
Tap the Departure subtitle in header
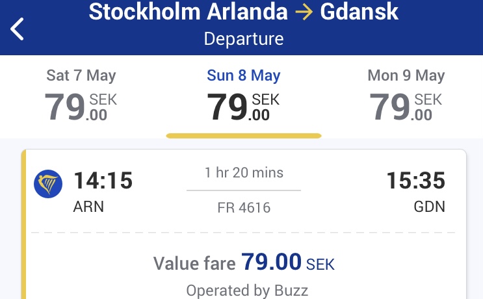click(244, 39)
